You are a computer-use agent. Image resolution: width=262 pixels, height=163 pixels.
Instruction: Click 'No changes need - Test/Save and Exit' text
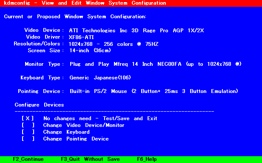click(100, 118)
